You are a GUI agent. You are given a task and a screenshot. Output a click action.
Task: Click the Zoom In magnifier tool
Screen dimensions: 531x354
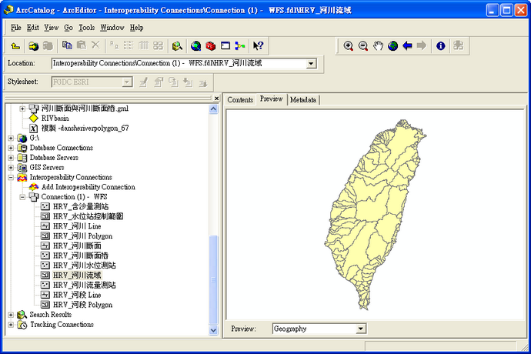coord(349,46)
